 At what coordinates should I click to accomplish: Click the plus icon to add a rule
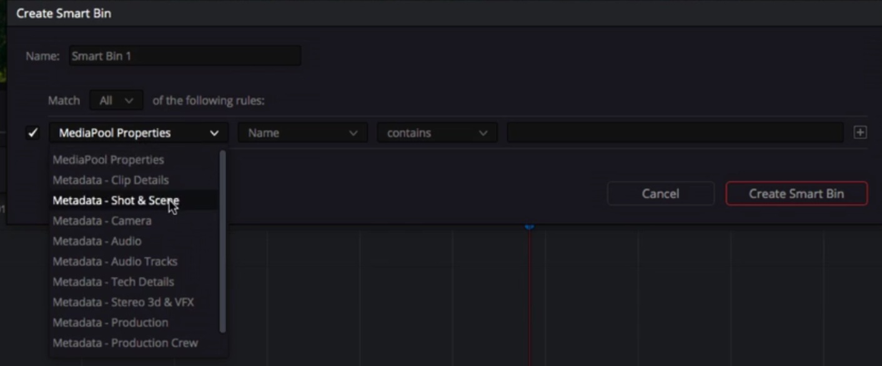pos(860,133)
